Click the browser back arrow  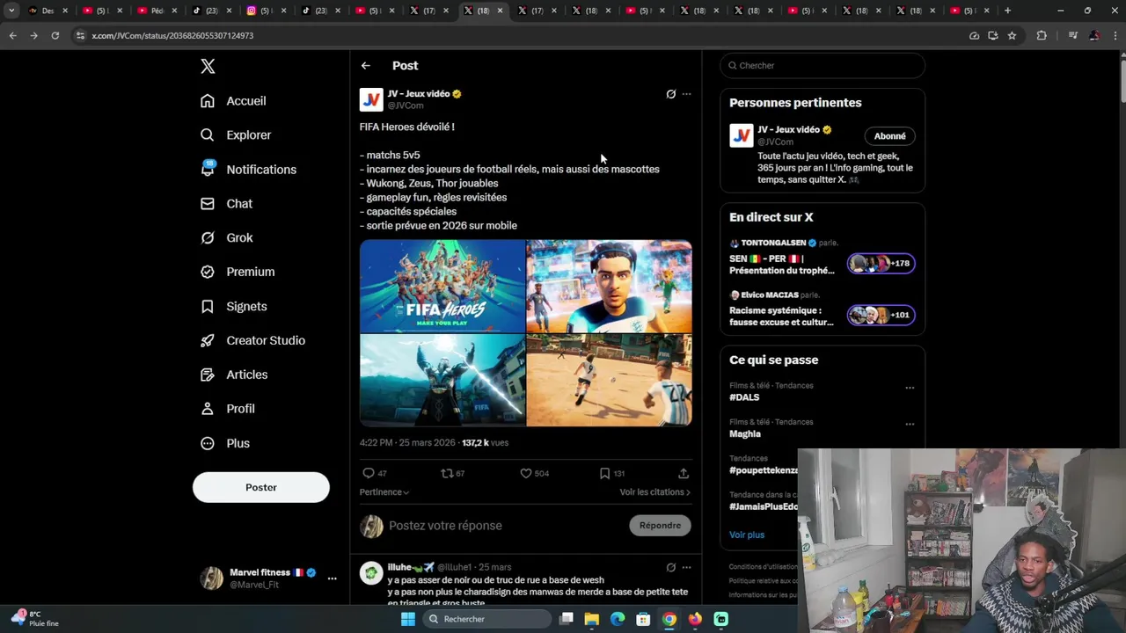click(12, 35)
